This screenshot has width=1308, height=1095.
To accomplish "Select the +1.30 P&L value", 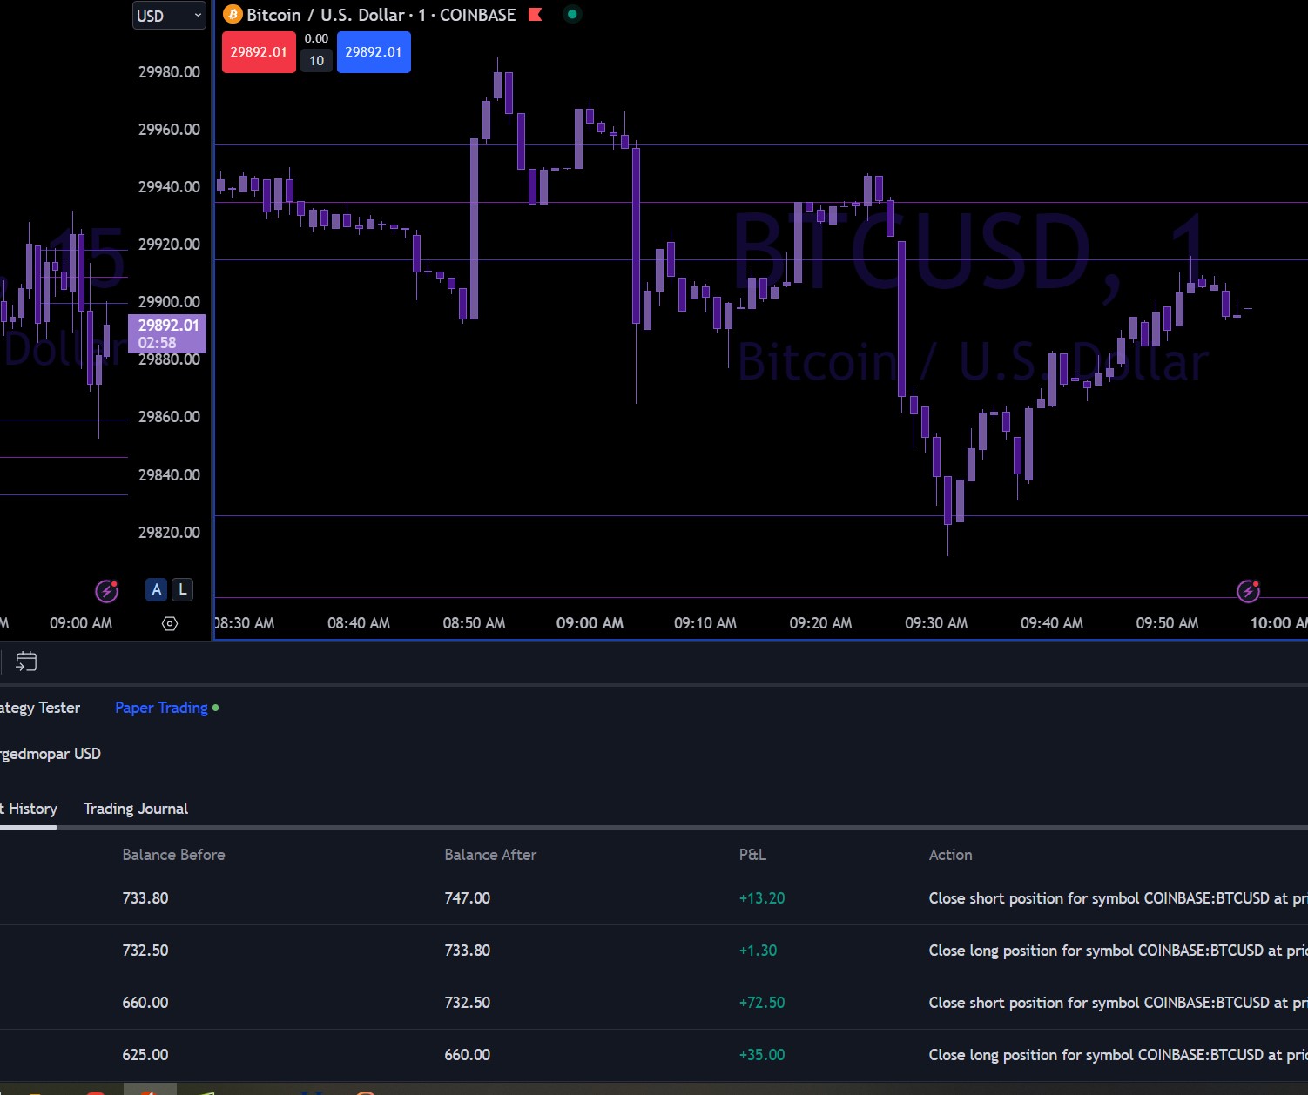I will pos(758,951).
